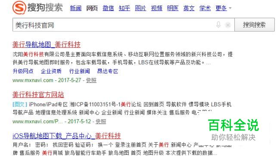Click the www.mxnavi.com/P... URL text
This screenshot has width=280, height=156.
tap(37, 121)
